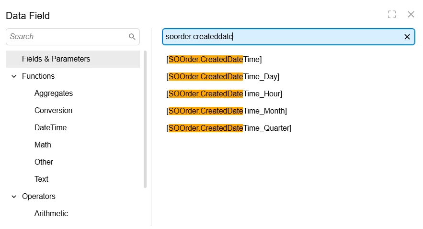Close the Data Field dialog
This screenshot has height=229, width=423.
(x=411, y=14)
